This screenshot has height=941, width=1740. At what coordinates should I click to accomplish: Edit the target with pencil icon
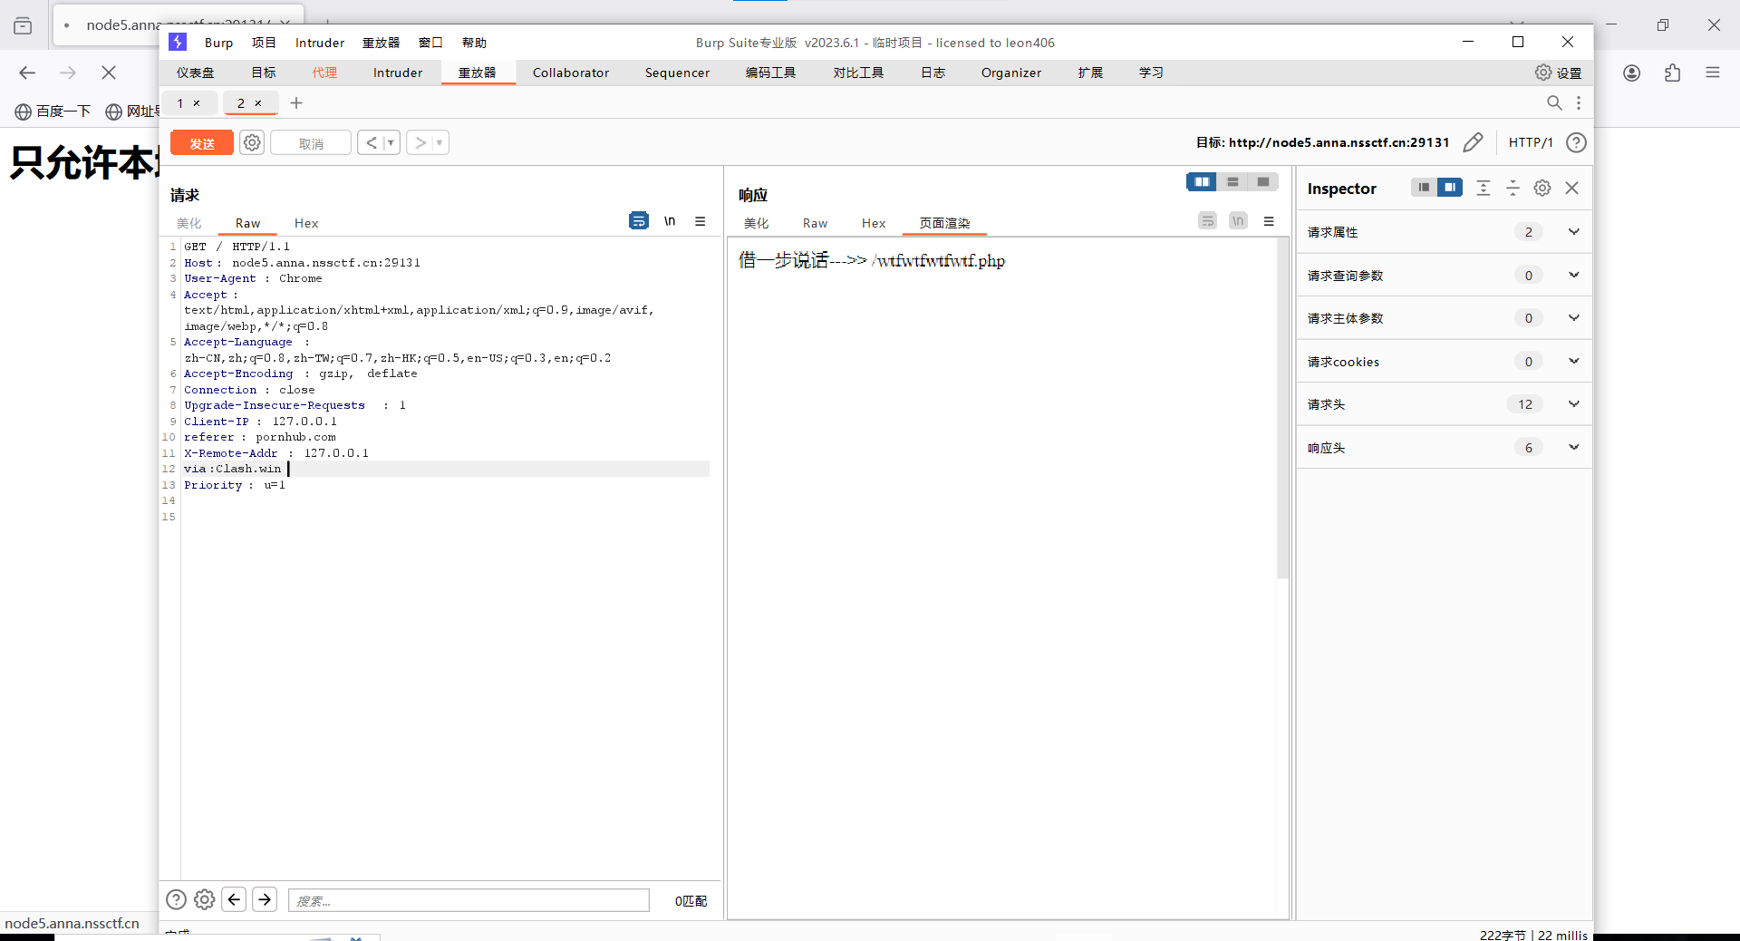[1474, 142]
